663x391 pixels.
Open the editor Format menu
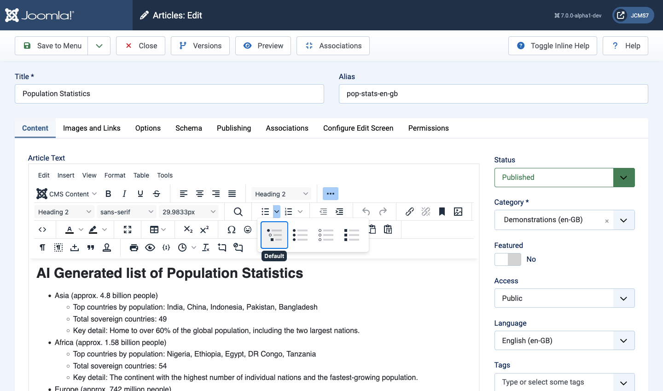[x=115, y=175]
